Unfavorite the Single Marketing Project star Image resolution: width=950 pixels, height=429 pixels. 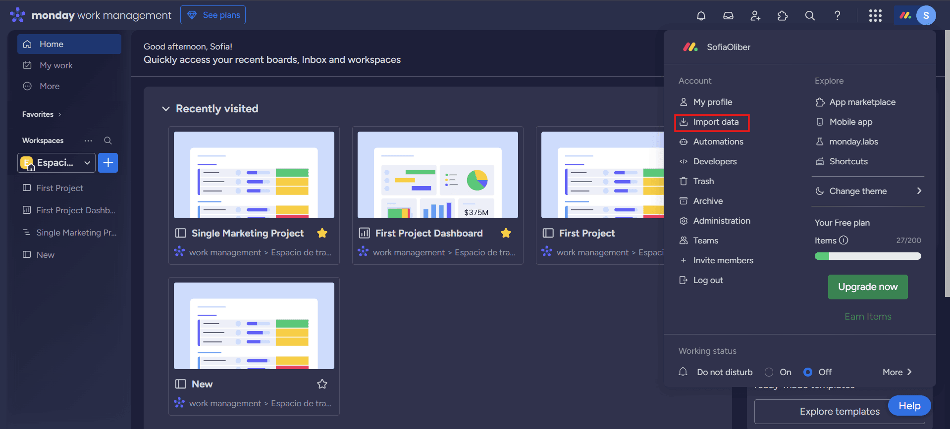coord(322,233)
